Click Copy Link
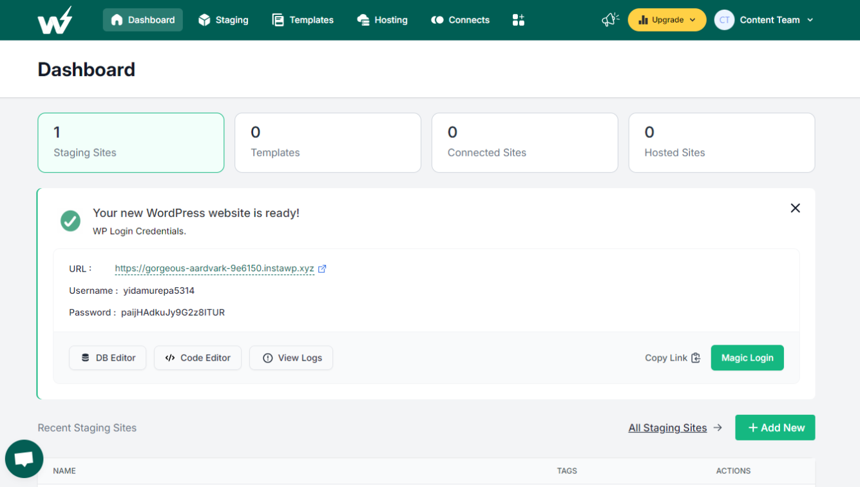This screenshot has height=487, width=860. pos(673,358)
